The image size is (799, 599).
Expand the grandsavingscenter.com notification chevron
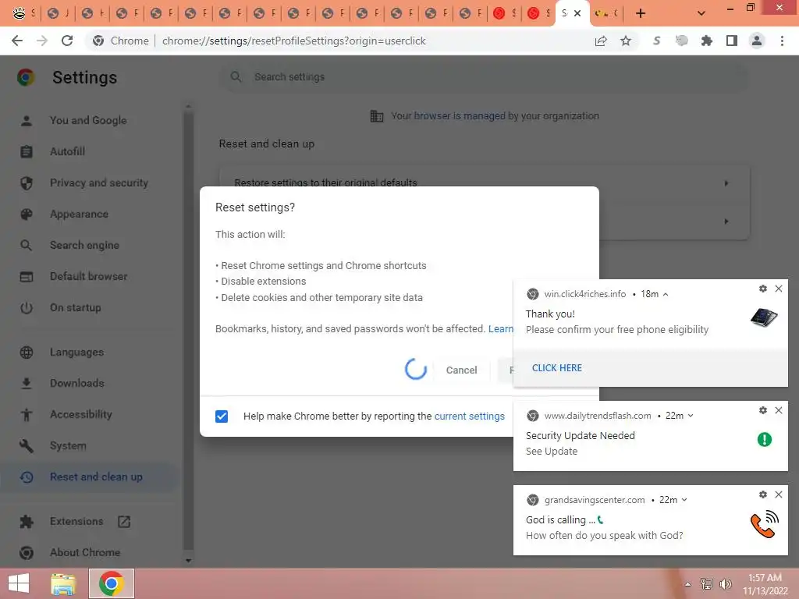[684, 500]
